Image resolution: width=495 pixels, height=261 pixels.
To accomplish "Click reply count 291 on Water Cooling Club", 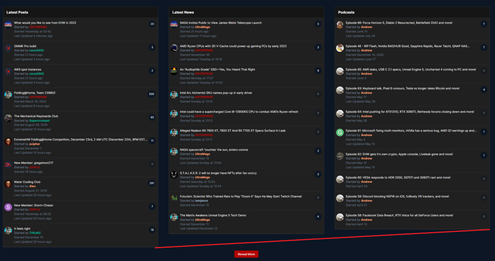I will [152, 183].
